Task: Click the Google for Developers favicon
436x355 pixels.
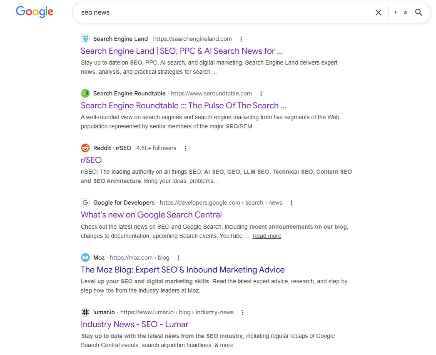Action: click(x=85, y=202)
